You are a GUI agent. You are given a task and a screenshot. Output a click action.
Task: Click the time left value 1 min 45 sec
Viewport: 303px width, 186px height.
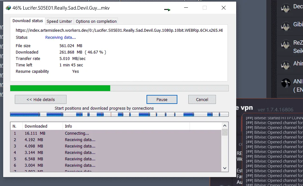click(71, 65)
